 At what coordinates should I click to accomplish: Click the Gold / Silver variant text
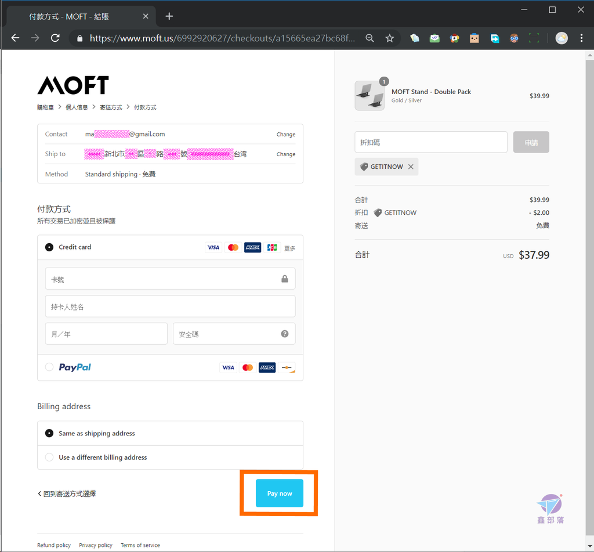tap(407, 100)
